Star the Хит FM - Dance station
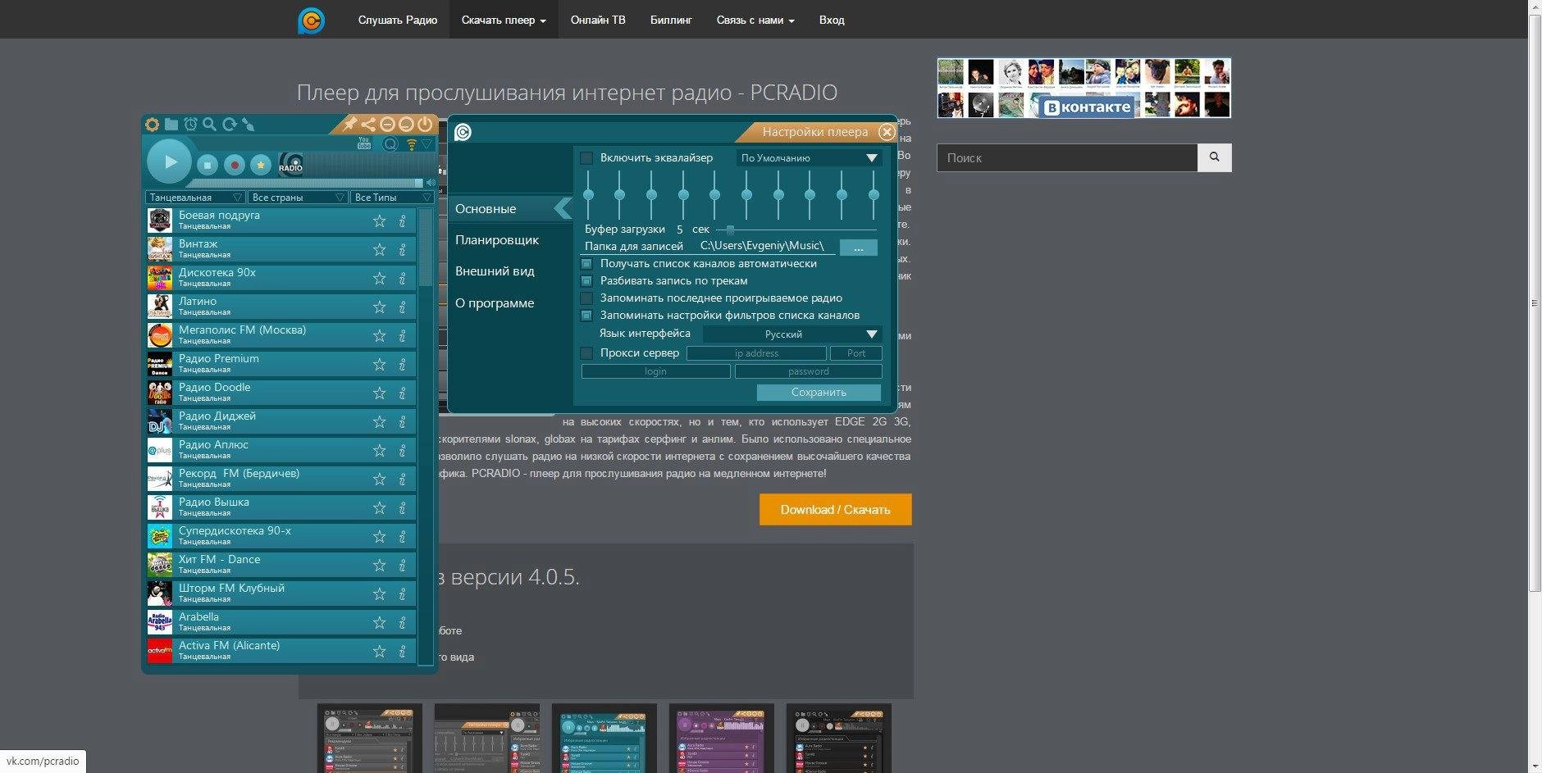Screen dimensions: 1542x773 379,565
